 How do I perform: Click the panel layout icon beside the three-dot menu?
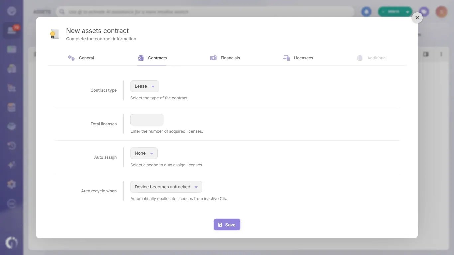pos(426,54)
